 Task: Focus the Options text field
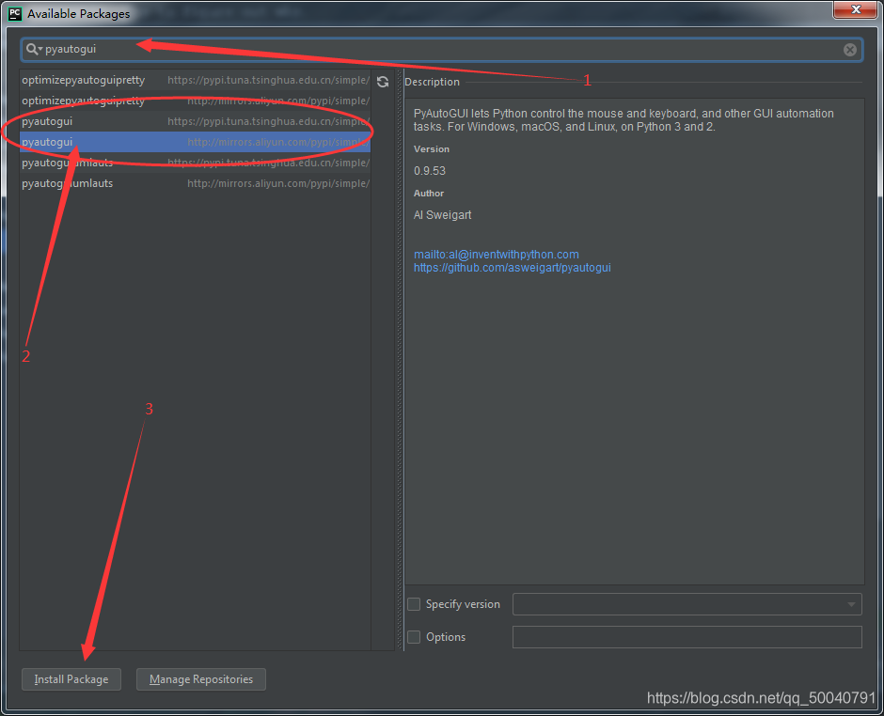pos(687,636)
